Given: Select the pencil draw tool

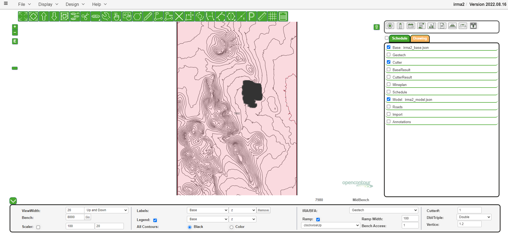Looking at the screenshot, I should [x=148, y=16].
